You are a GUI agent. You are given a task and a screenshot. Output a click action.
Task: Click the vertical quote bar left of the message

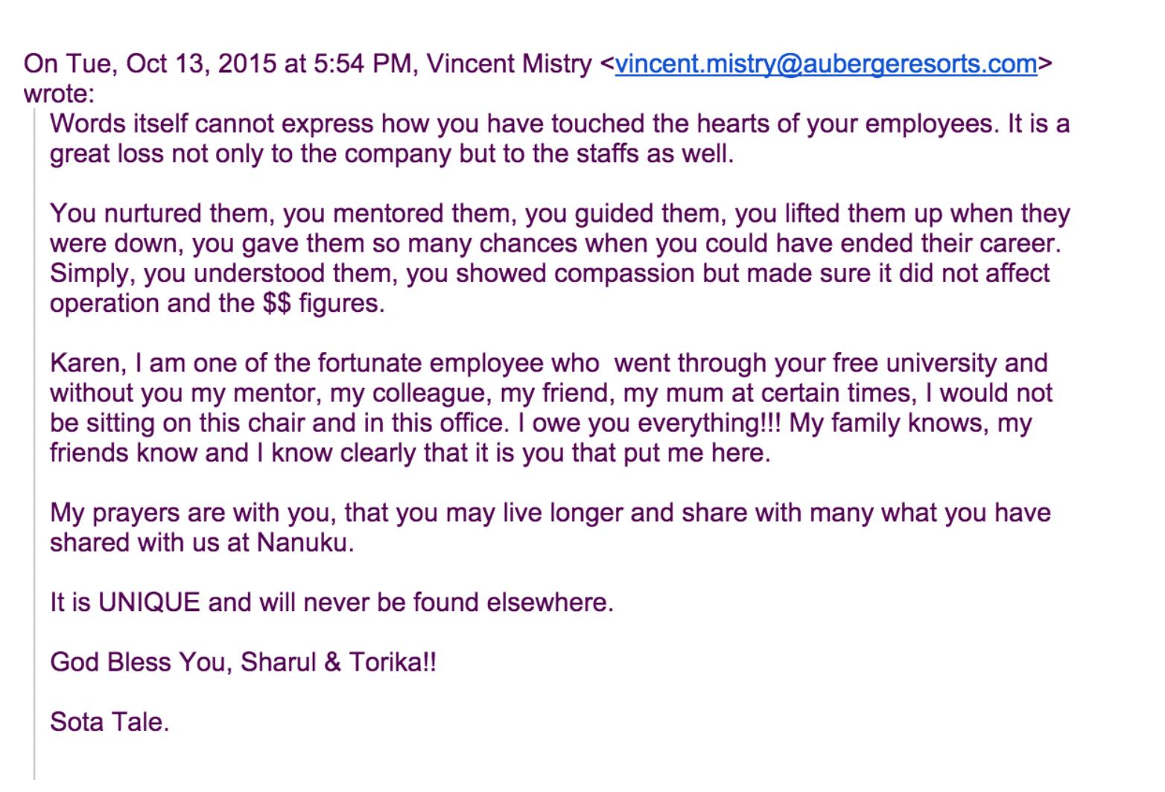(34, 447)
